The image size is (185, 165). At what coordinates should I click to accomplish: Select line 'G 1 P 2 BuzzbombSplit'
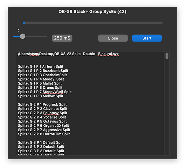(x=43, y=71)
